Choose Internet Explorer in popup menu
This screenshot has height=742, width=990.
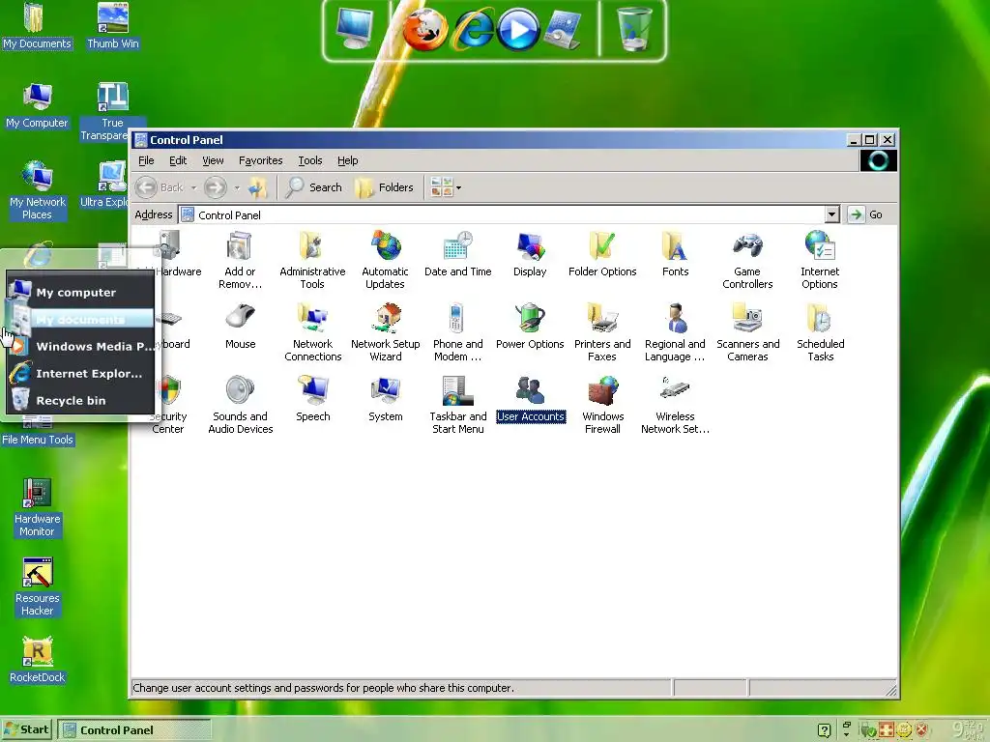click(x=80, y=374)
